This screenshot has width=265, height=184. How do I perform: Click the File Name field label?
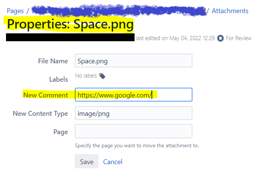[53, 61]
